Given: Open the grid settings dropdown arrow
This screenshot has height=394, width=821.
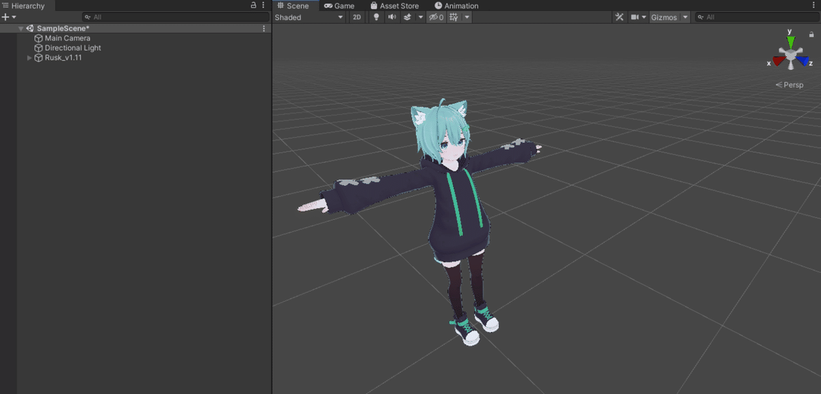Looking at the screenshot, I should point(467,17).
